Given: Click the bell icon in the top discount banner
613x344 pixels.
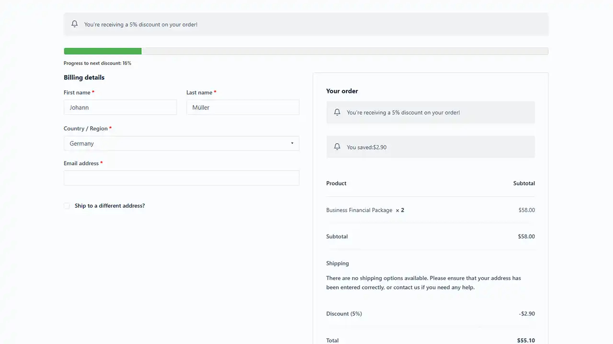Looking at the screenshot, I should tap(74, 24).
